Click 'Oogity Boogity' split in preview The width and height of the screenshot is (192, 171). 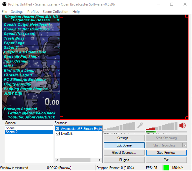tap(17, 84)
